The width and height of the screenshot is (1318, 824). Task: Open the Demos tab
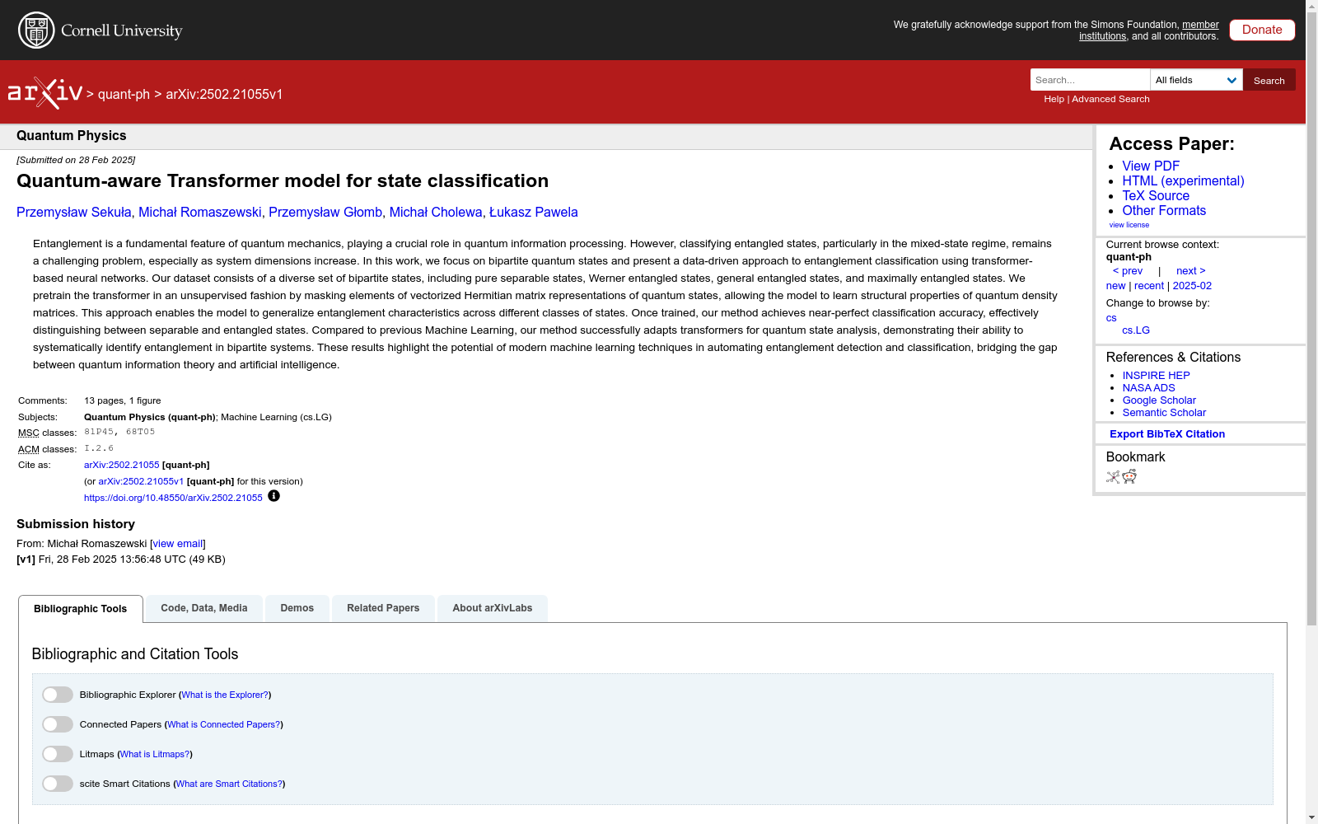point(297,608)
